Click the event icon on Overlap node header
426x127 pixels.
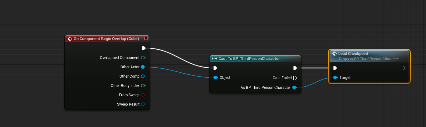click(70, 39)
